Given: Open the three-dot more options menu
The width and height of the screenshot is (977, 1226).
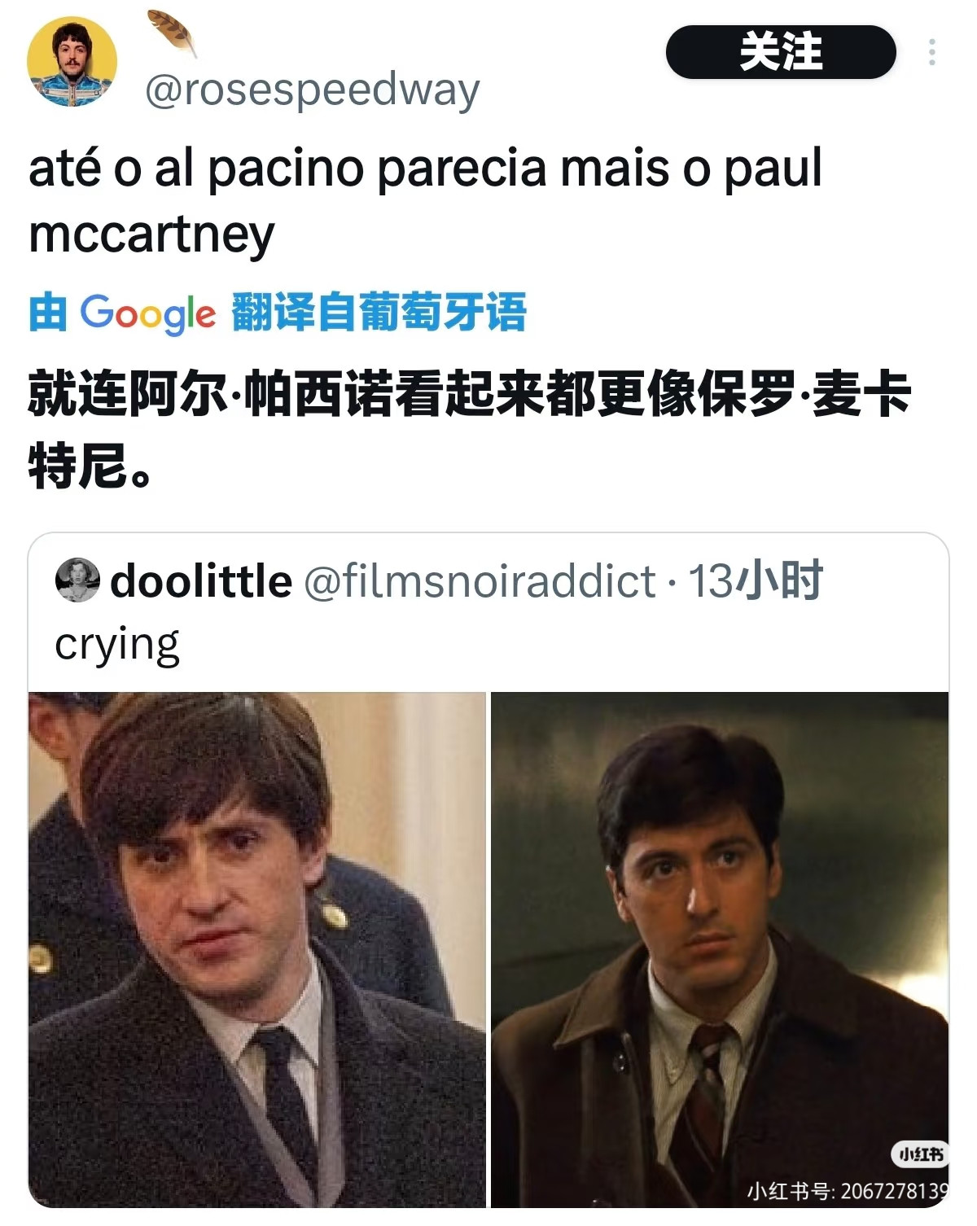Looking at the screenshot, I should (931, 52).
